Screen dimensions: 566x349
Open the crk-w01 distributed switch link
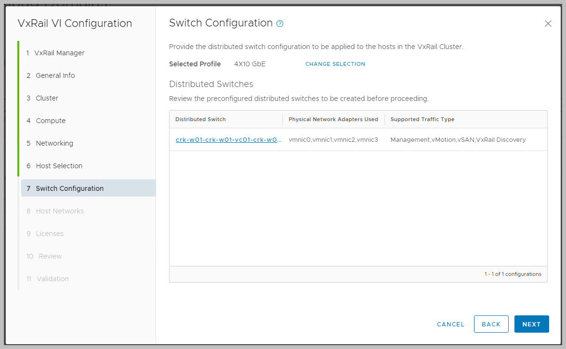coord(228,140)
